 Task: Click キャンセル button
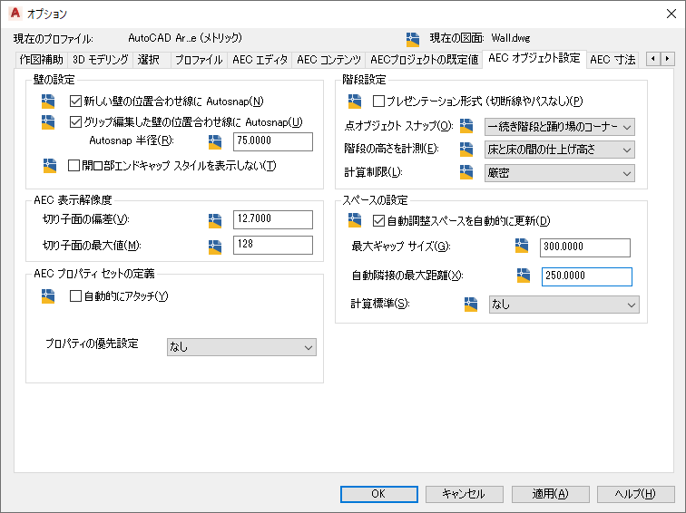tap(464, 494)
